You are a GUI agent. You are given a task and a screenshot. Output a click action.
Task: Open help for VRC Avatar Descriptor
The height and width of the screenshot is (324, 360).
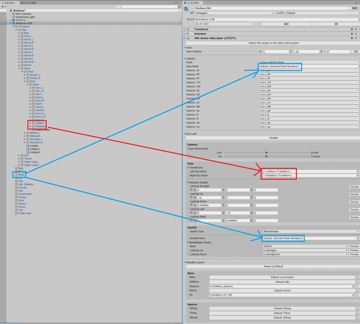352,38
